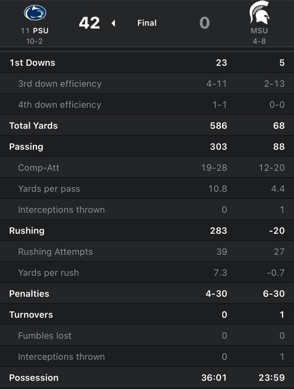Select the Final game status label

point(147,23)
